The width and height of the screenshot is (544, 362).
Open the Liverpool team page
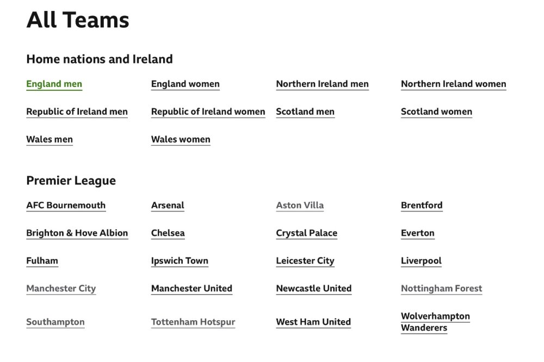point(421,261)
